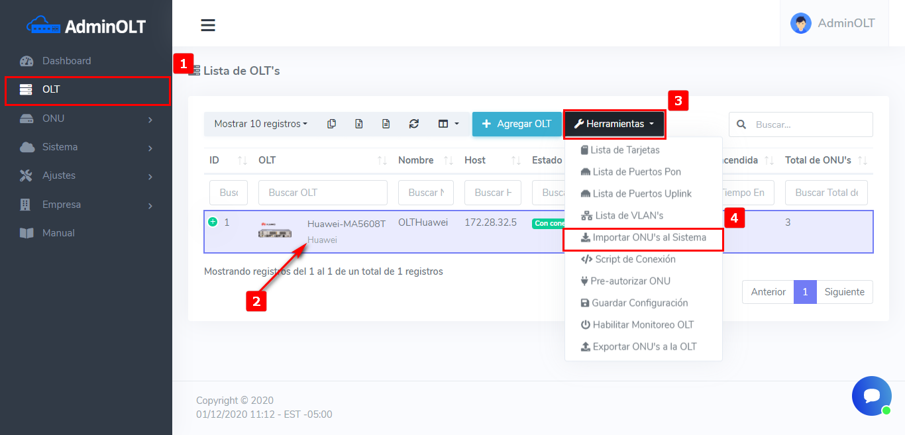
Task: Click the Agregar OLT button
Action: (516, 124)
